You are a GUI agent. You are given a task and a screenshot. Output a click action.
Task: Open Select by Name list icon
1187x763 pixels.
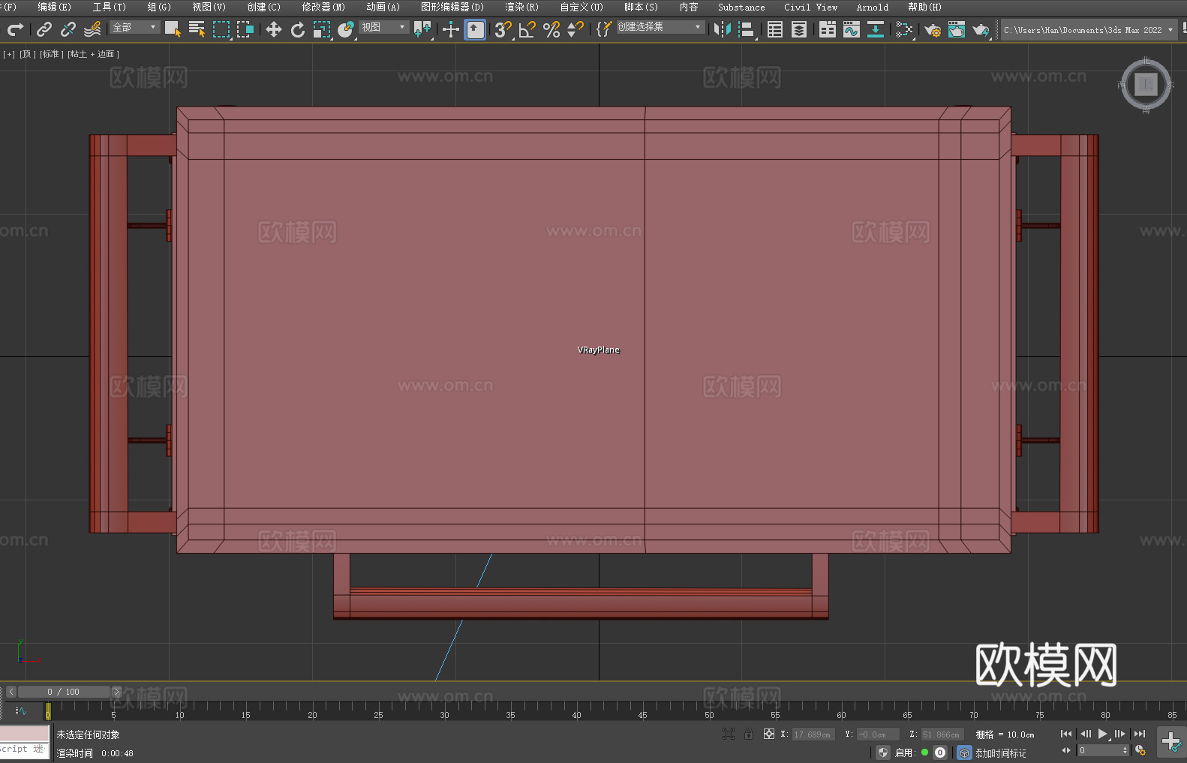pyautogui.click(x=197, y=29)
